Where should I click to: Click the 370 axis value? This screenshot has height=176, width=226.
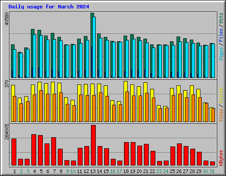7,84
